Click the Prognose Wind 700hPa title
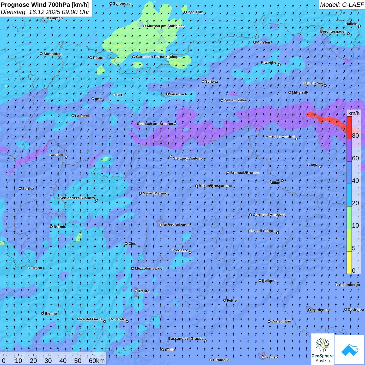This screenshot has width=365, height=365. click(x=35, y=5)
